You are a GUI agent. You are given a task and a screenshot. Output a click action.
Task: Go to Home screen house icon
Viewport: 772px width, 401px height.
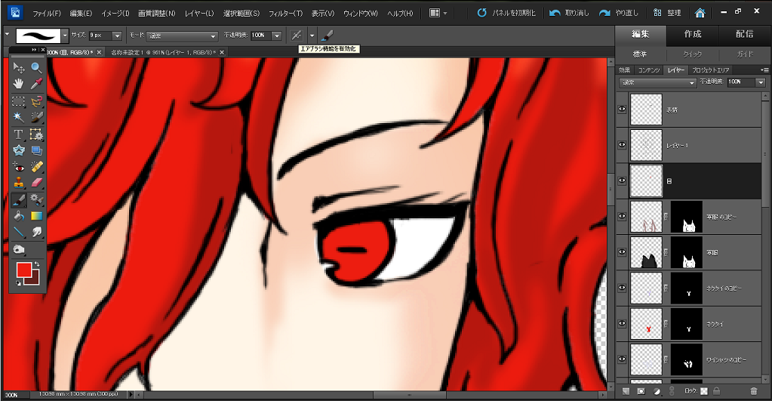(x=700, y=13)
